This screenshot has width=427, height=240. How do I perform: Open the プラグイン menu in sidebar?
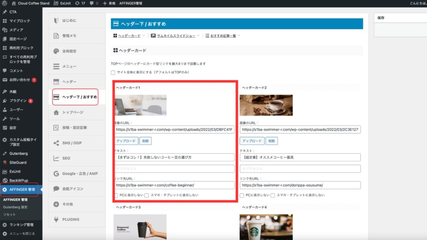(18, 100)
